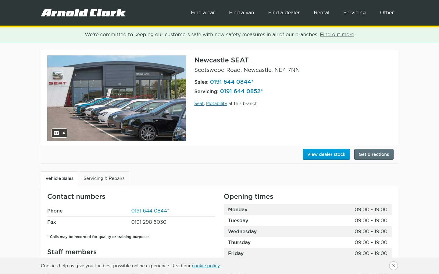The width and height of the screenshot is (439, 274).
Task: Open the Motability link
Action: 216,104
